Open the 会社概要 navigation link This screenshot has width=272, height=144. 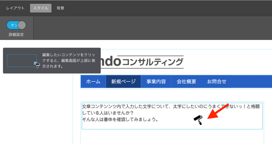click(x=186, y=82)
